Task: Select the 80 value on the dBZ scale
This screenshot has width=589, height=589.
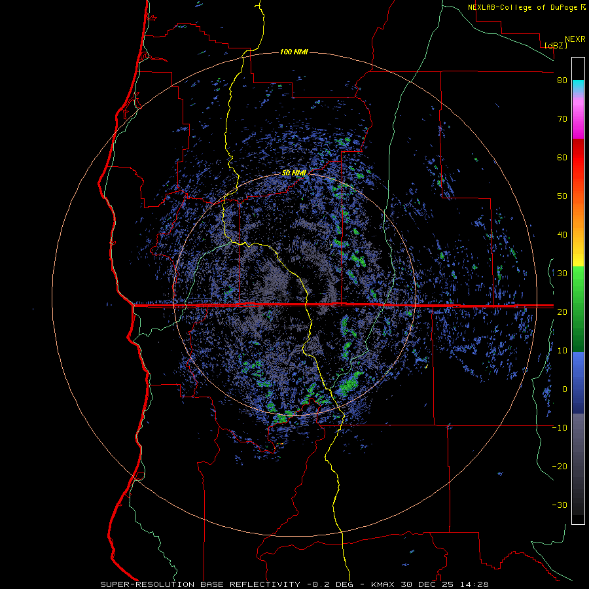Action: [x=562, y=80]
